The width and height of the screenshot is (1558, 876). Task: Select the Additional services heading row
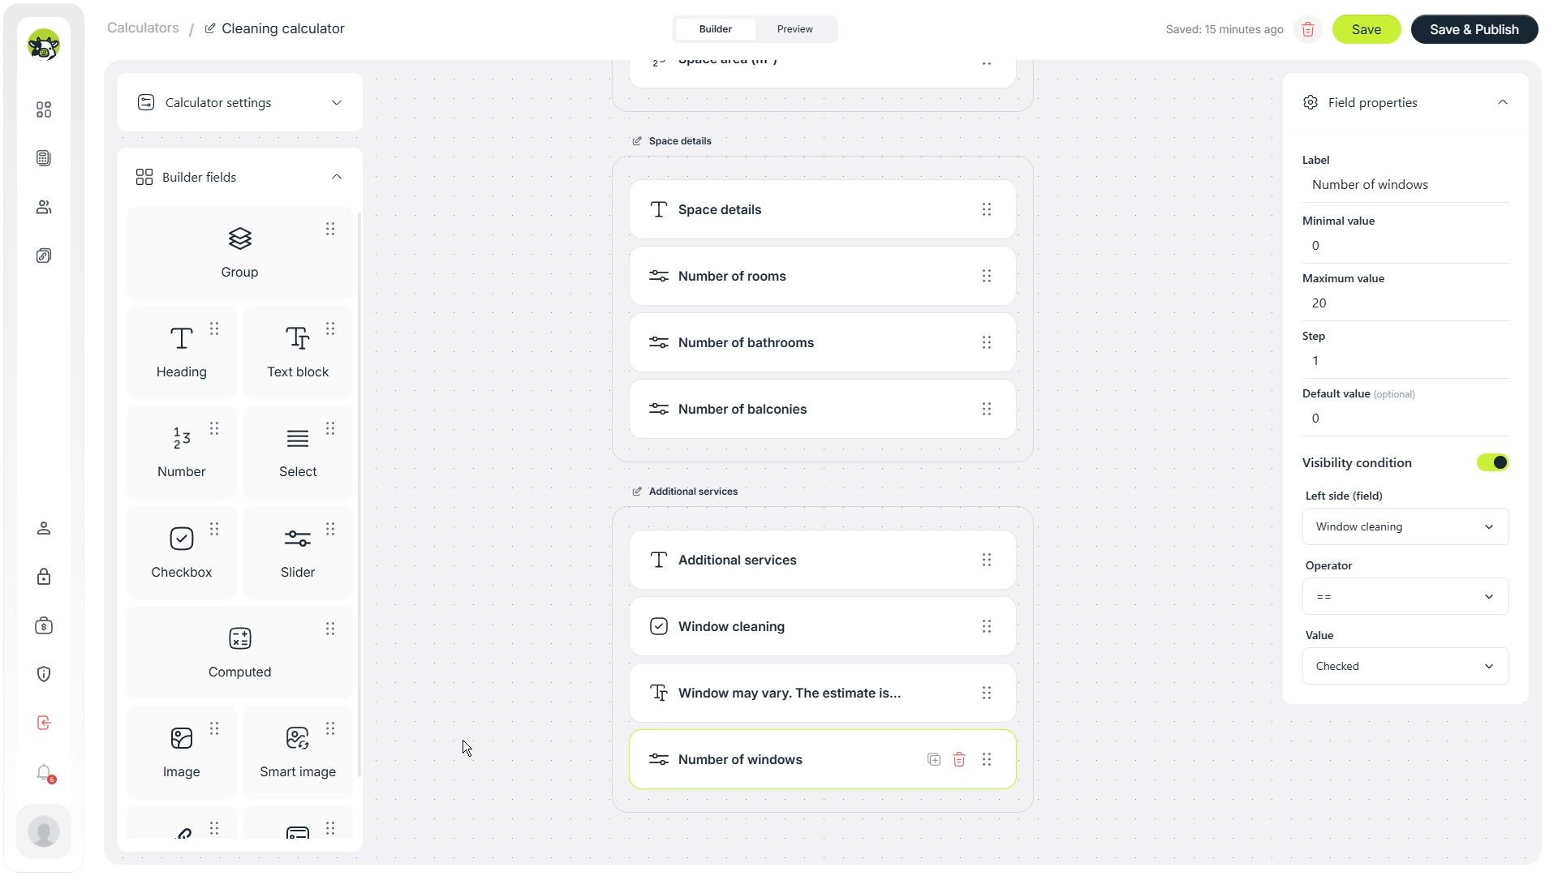point(822,560)
